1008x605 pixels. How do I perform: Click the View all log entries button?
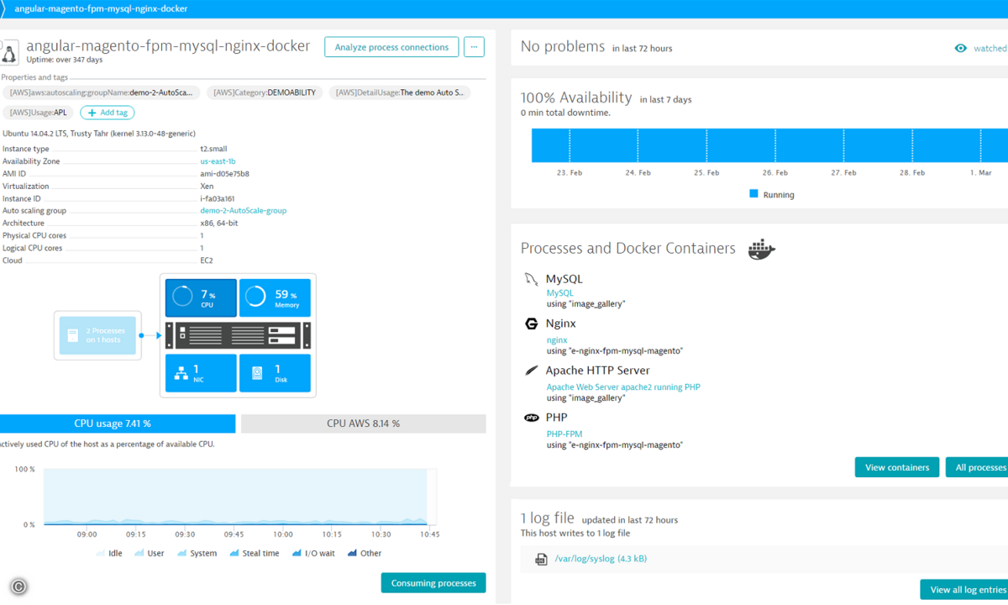click(x=965, y=590)
